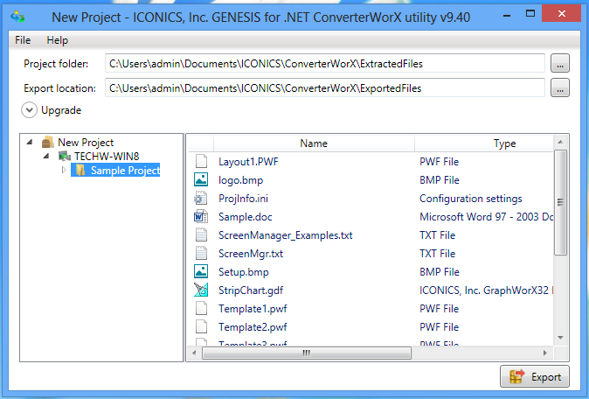589x399 pixels.
Task: Click the ProjInfo.ini settings file icon
Action: [202, 199]
